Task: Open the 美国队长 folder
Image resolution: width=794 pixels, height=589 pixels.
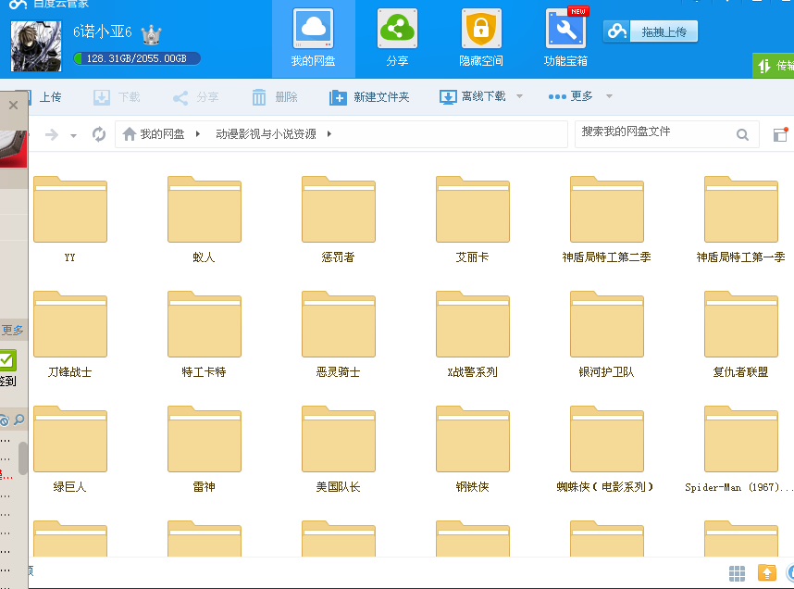Action: coord(339,449)
